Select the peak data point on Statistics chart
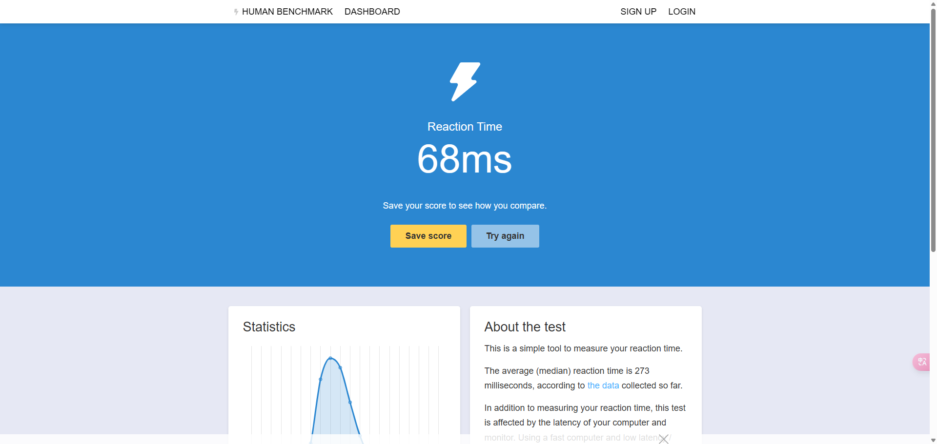Image resolution: width=937 pixels, height=444 pixels. [330, 358]
